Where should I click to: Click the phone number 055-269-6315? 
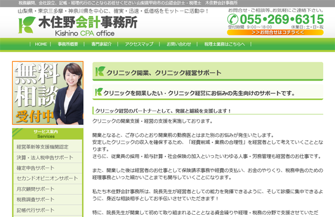pos(281,19)
